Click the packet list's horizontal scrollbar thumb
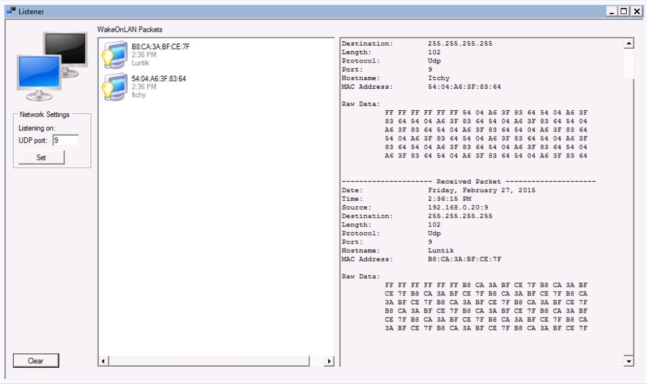 [209, 361]
